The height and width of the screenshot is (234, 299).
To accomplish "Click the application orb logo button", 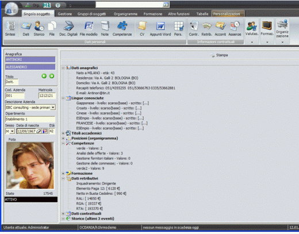I will tap(11, 9).
